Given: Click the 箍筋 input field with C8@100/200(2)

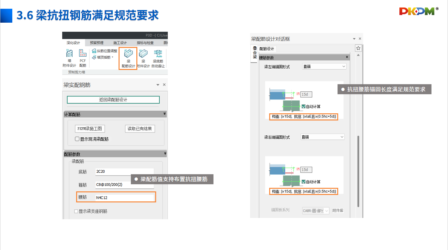Looking at the screenshot, I should click(124, 185).
